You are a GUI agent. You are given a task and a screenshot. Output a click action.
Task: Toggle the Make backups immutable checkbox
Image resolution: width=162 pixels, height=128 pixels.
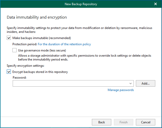(x=9, y=38)
